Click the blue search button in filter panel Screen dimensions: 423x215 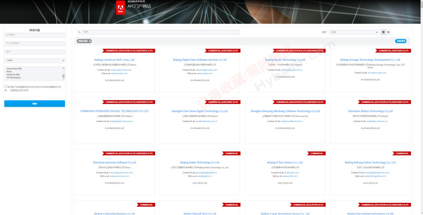click(x=34, y=104)
